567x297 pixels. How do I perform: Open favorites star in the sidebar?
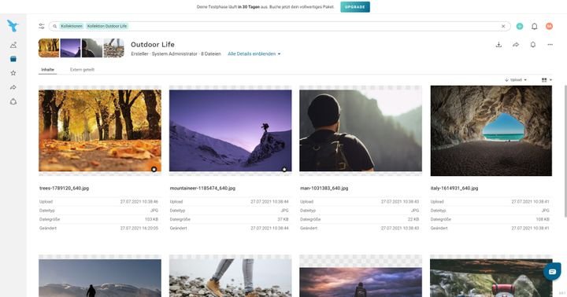pyautogui.click(x=13, y=73)
